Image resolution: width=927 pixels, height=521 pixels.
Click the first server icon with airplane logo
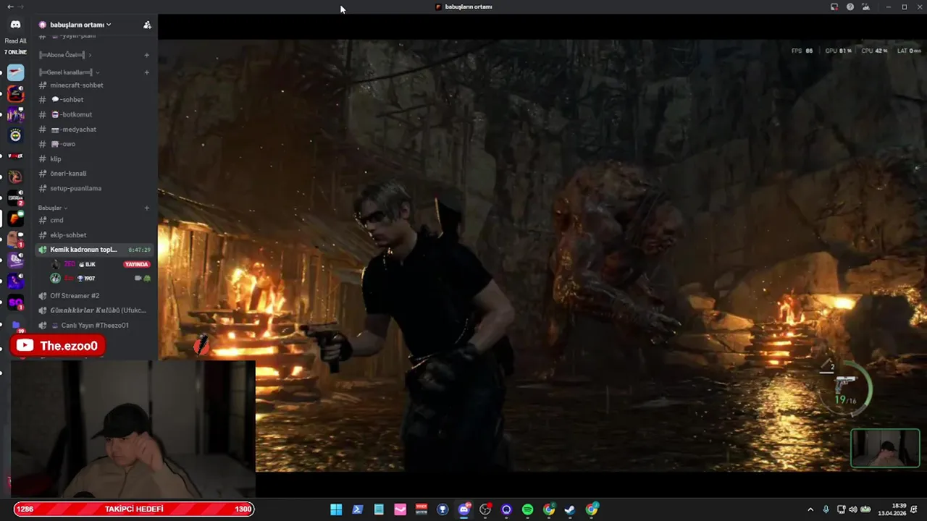click(15, 72)
